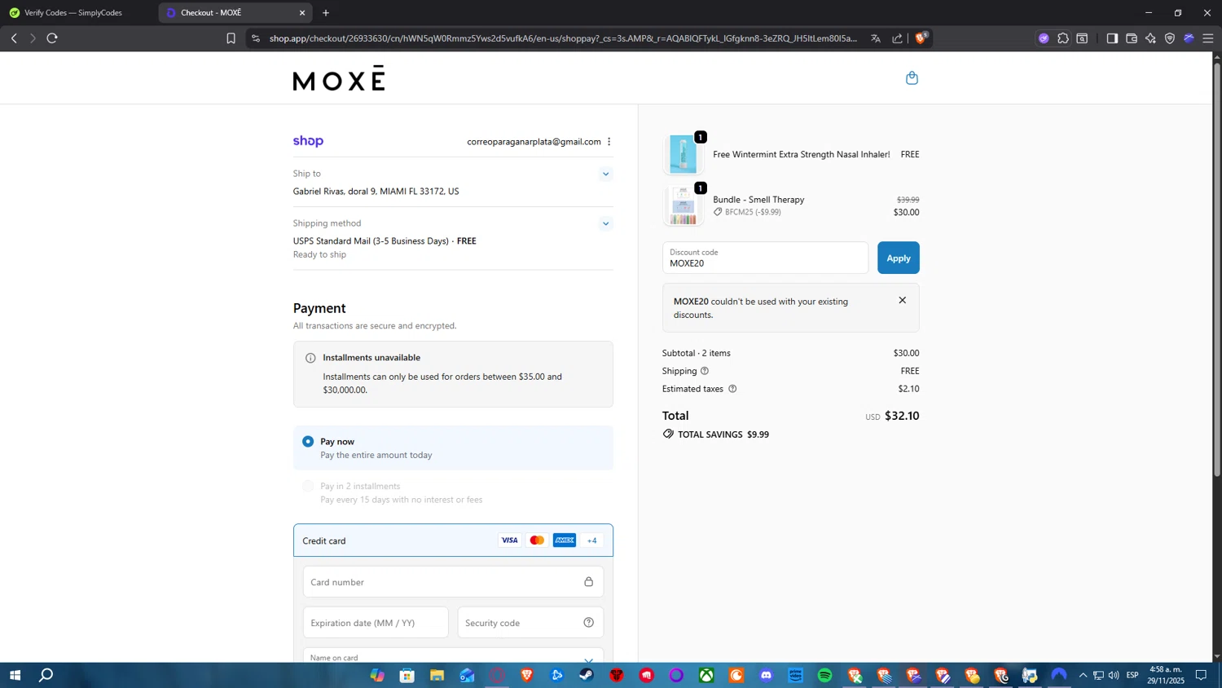Open Microsoft Store from the taskbar
Viewport: 1222px width, 688px height.
click(x=407, y=675)
